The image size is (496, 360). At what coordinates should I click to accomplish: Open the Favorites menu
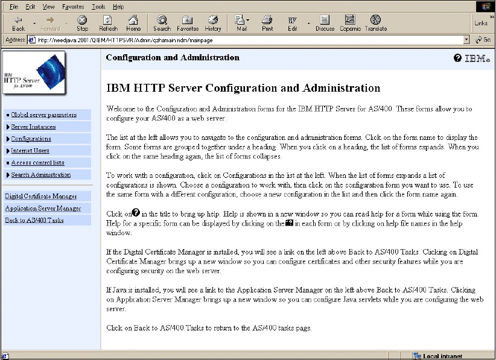coord(73,7)
